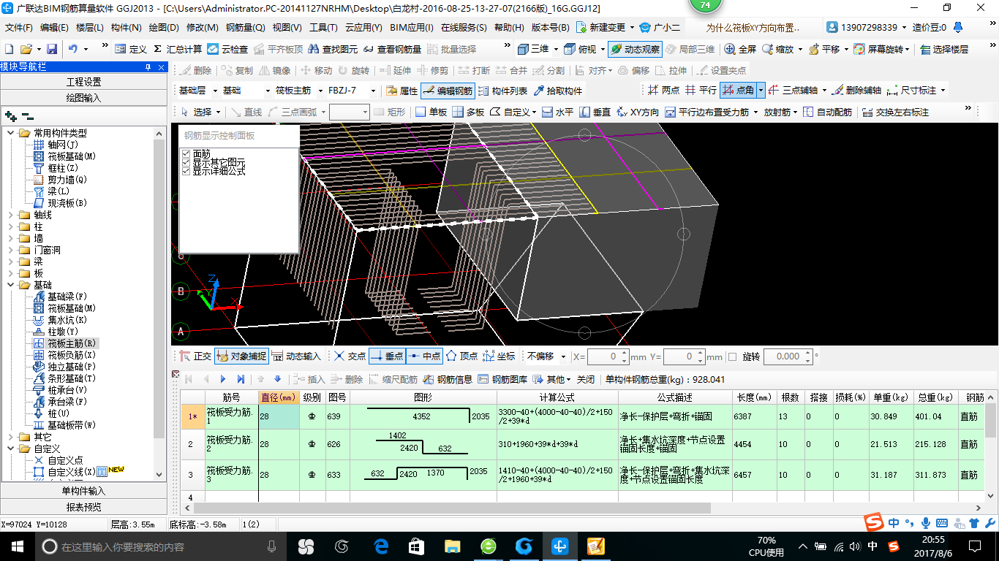
Task: Go to next rebar record arrow
Action: tap(222, 379)
